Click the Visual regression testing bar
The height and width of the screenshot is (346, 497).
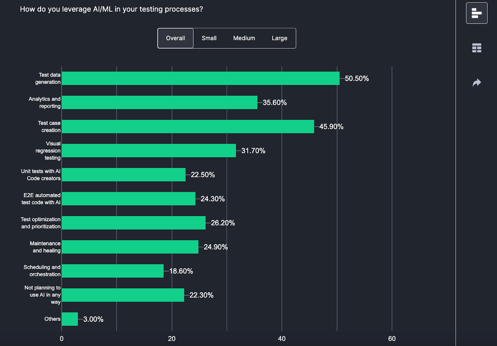(149, 151)
